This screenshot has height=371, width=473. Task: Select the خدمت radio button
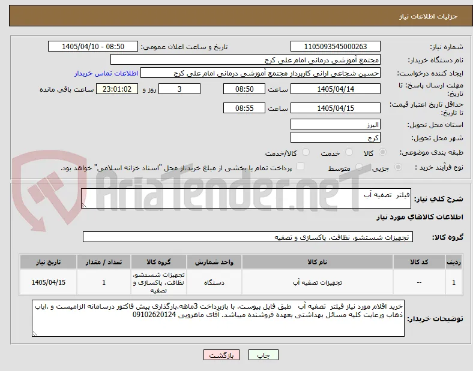pos(349,152)
